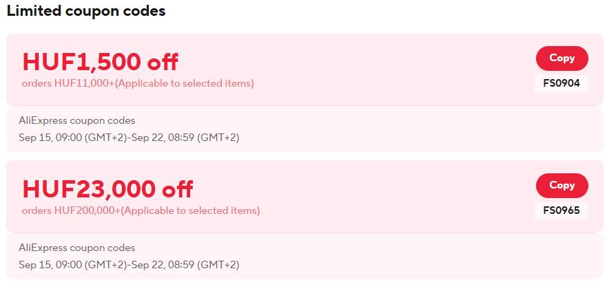This screenshot has width=607, height=282.
Task: Click the word off in HUF1,500 off
Action: [163, 62]
